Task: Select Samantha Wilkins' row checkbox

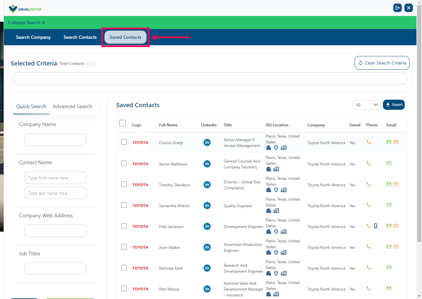Action: coord(124,205)
